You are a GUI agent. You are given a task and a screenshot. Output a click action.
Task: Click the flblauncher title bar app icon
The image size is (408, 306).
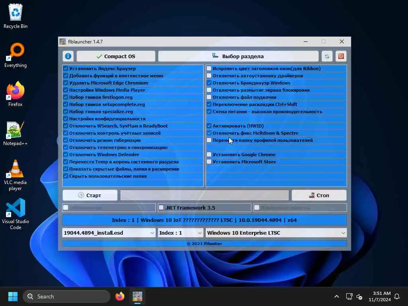click(x=63, y=41)
